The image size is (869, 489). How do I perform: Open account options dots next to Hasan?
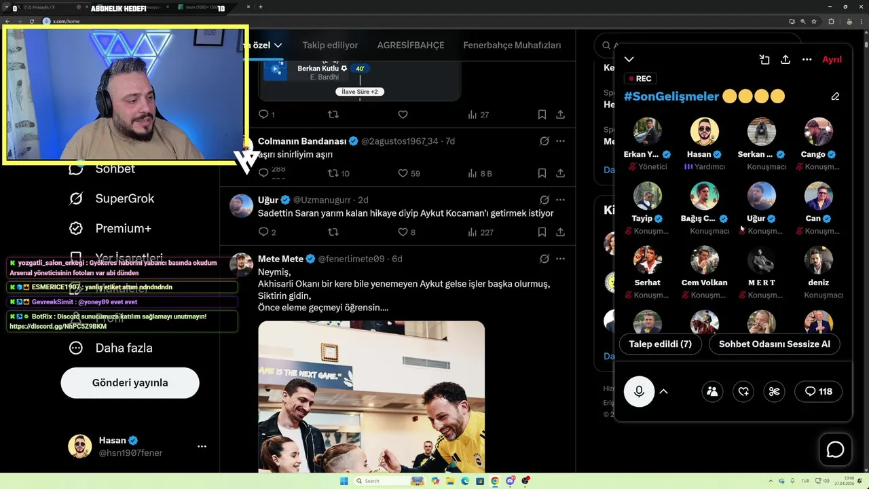(x=202, y=447)
